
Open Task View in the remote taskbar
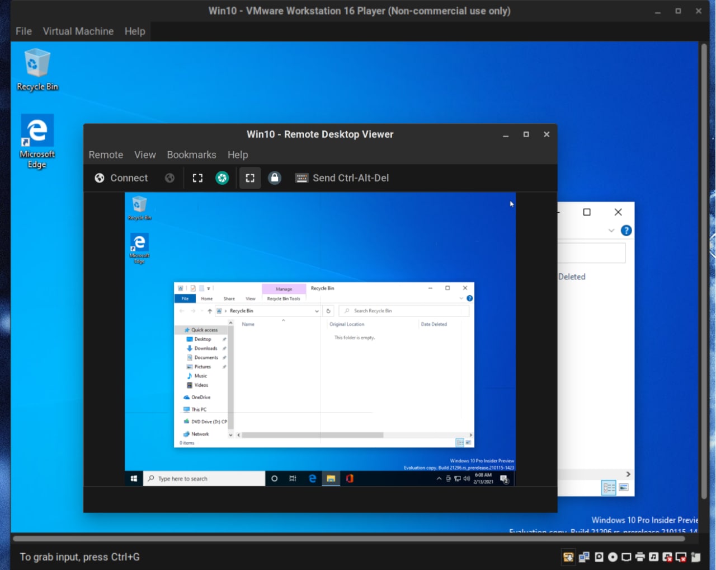click(x=293, y=479)
